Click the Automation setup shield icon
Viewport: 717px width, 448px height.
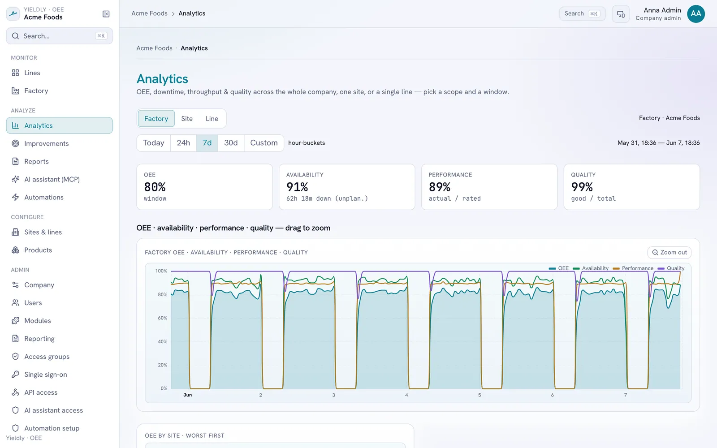tap(15, 428)
